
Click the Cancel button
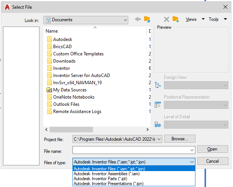(213, 161)
